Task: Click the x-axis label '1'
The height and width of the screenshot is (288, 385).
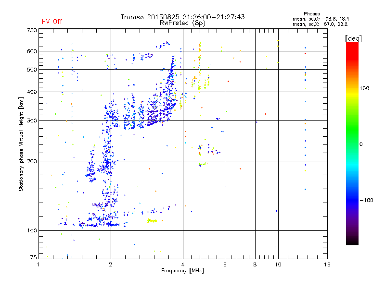Action: coord(38,264)
